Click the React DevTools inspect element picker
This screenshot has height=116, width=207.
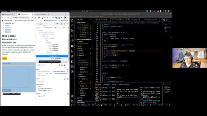(x=38, y=28)
